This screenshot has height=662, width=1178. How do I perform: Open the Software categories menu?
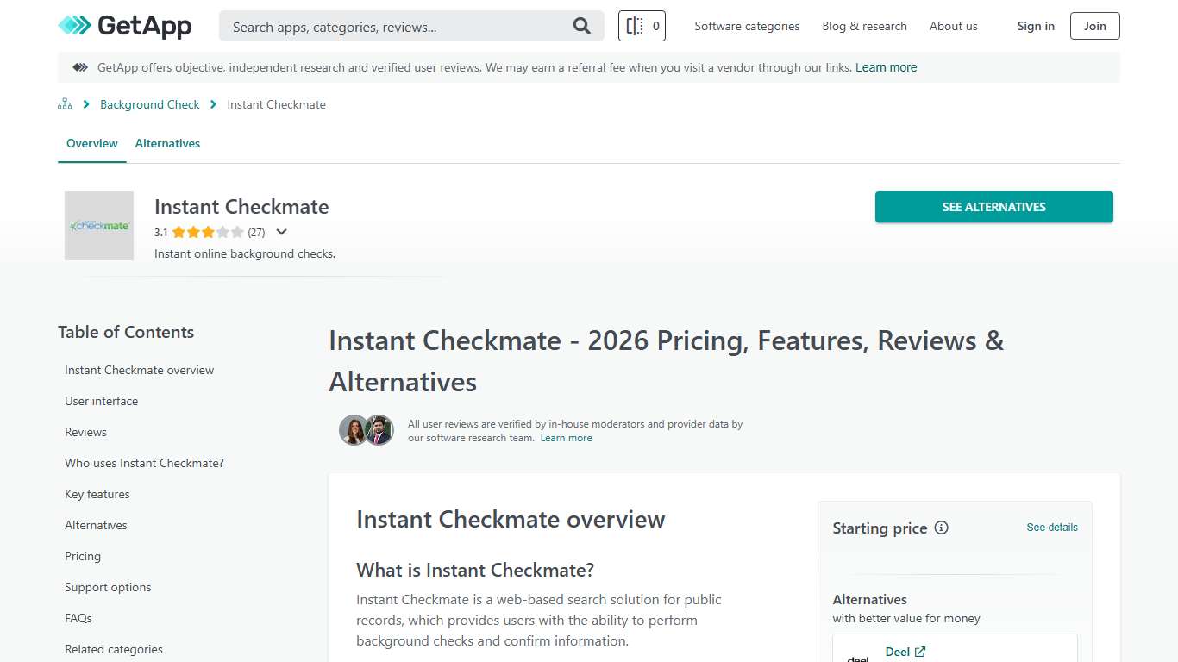point(746,26)
